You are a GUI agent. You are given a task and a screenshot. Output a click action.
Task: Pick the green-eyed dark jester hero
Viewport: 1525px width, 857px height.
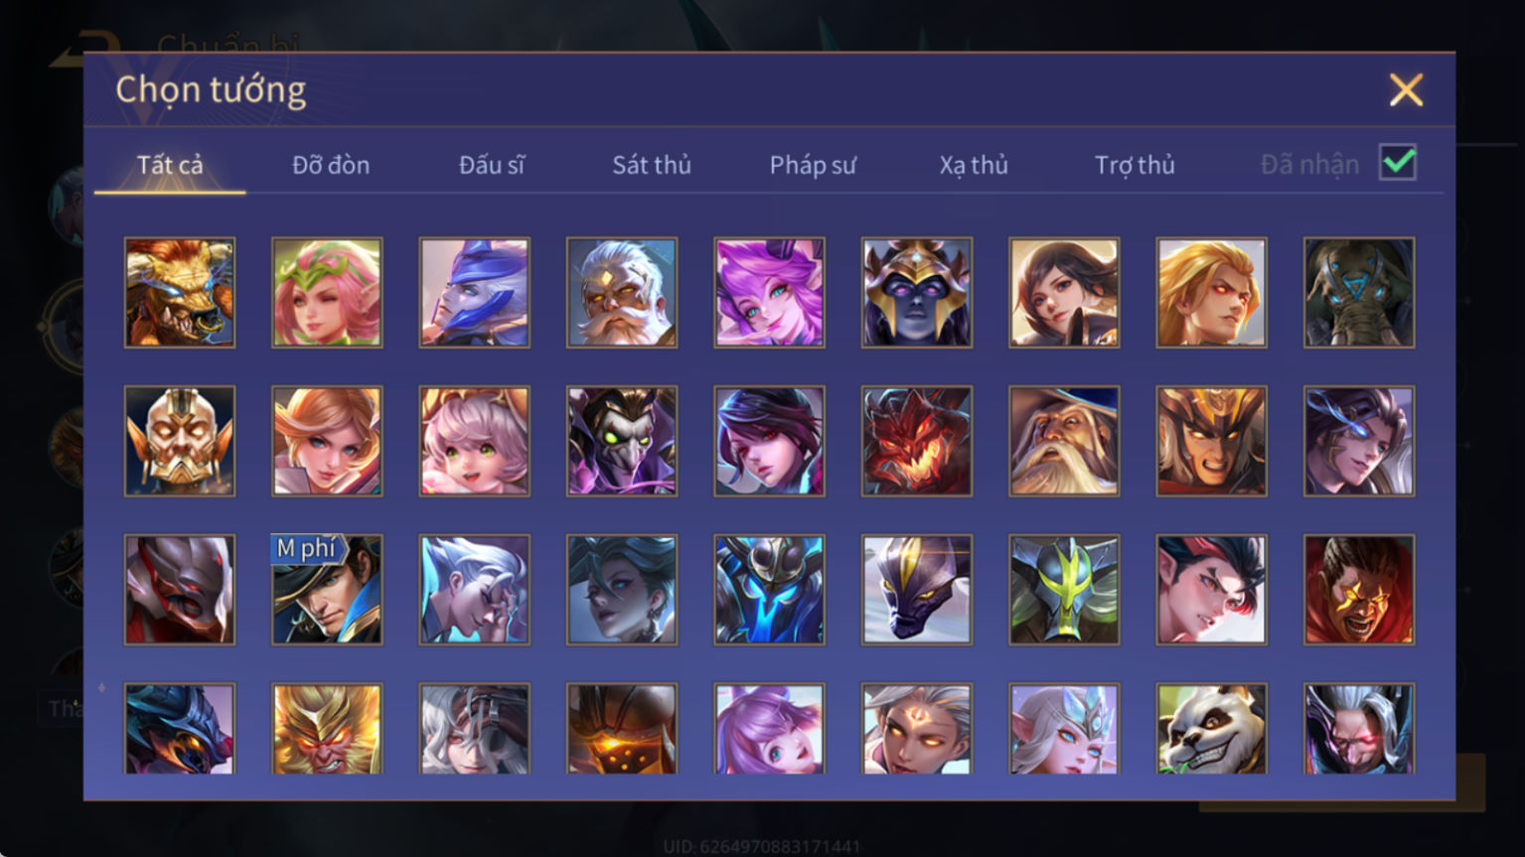(622, 441)
